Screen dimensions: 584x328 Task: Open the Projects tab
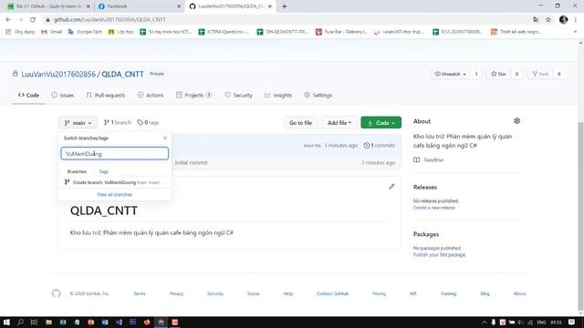[193, 95]
